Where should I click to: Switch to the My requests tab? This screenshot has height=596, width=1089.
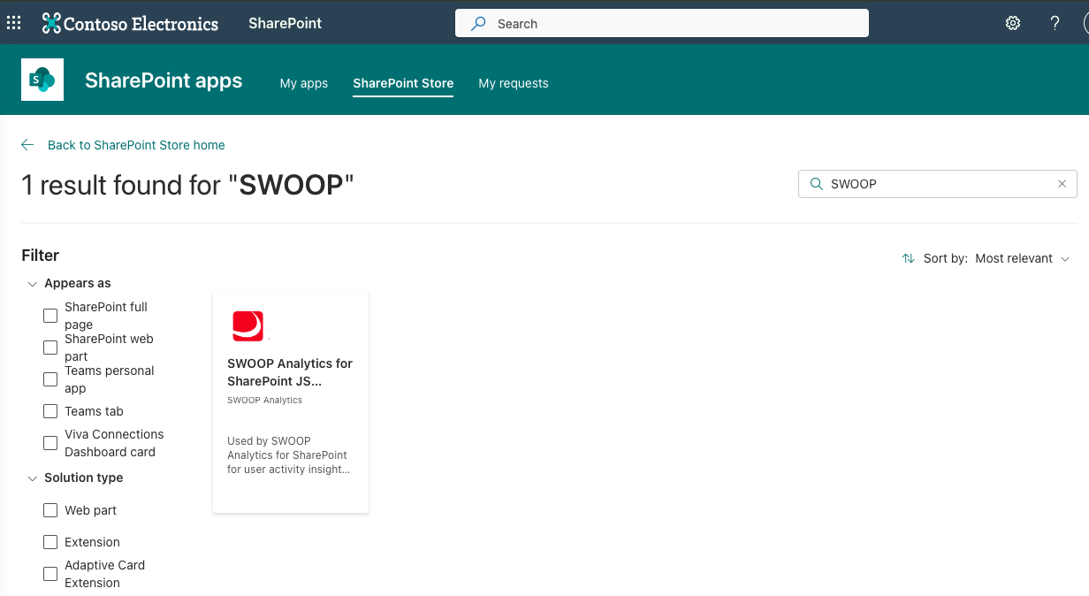[x=514, y=83]
